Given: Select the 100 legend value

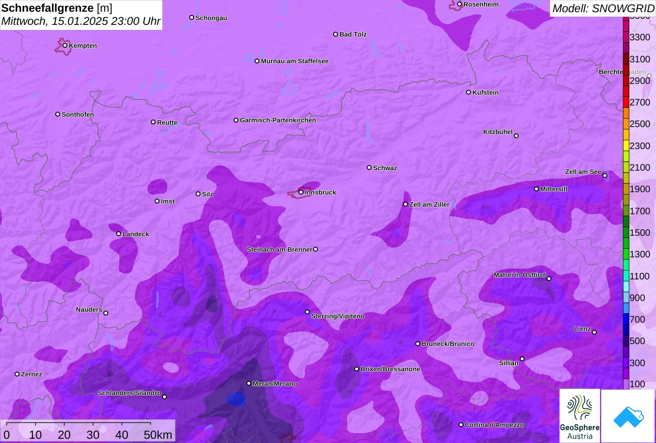Looking at the screenshot, I should [x=637, y=384].
